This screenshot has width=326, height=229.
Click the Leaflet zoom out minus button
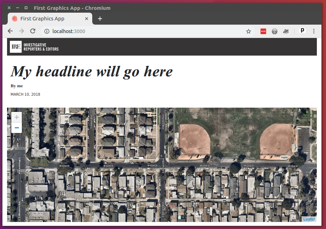tap(17, 127)
